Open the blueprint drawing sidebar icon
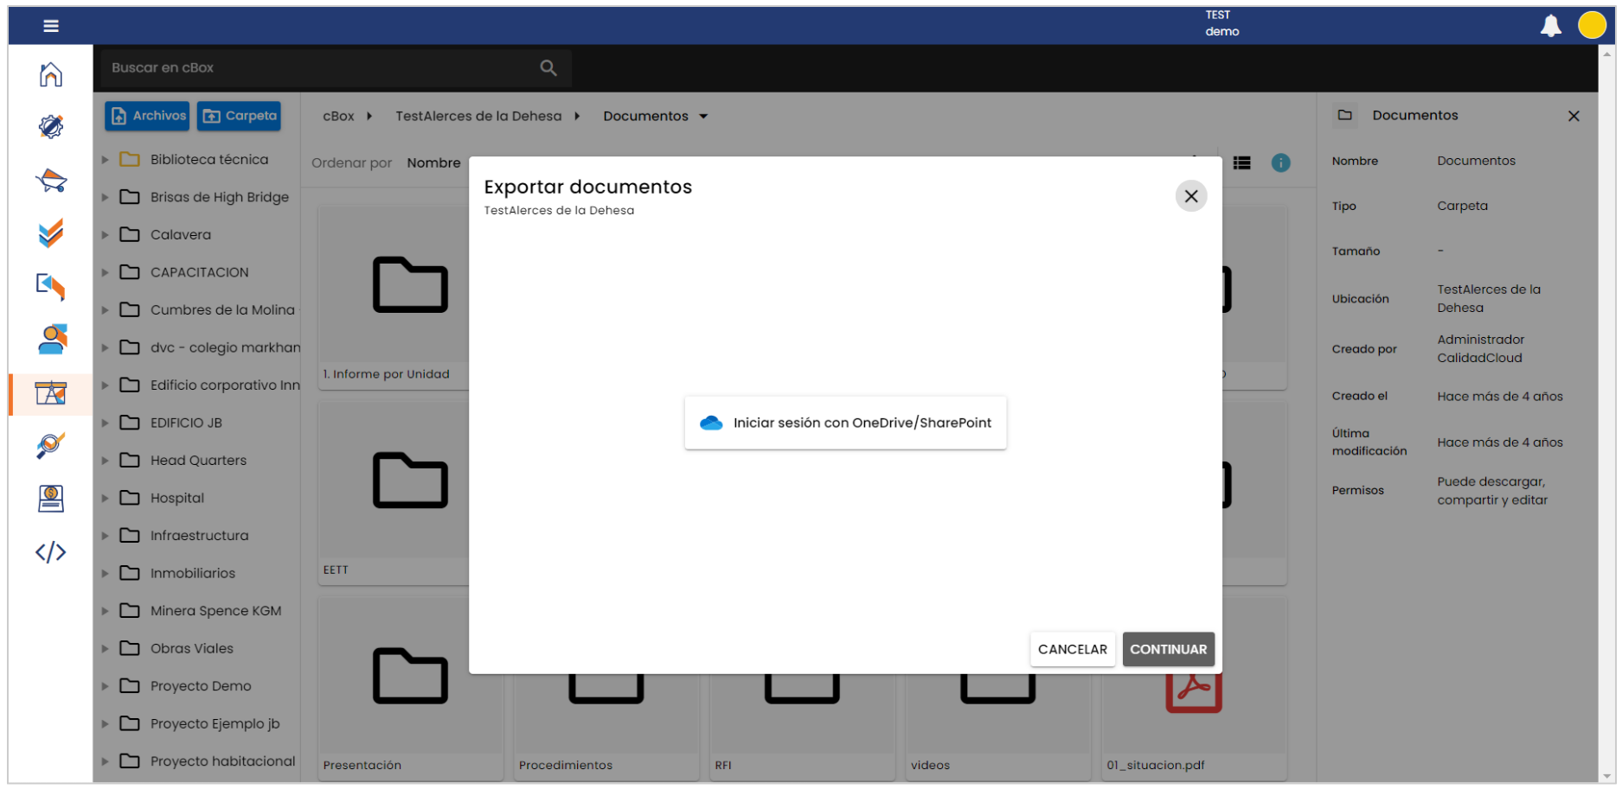This screenshot has width=1622, height=789. pos(51,393)
